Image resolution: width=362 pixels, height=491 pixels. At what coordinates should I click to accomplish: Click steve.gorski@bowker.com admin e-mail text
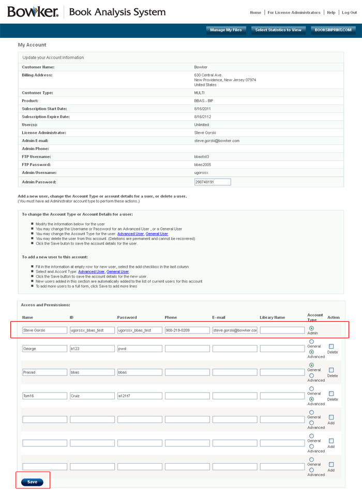coord(217,141)
